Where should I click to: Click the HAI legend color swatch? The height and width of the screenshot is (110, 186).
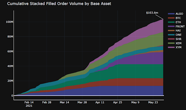tap(171, 31)
